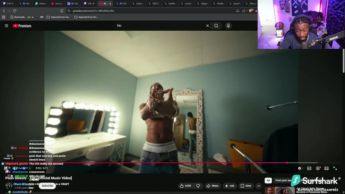Bookmark this page via address bar icon
Viewport: 345px width, 194px height.
point(62,11)
